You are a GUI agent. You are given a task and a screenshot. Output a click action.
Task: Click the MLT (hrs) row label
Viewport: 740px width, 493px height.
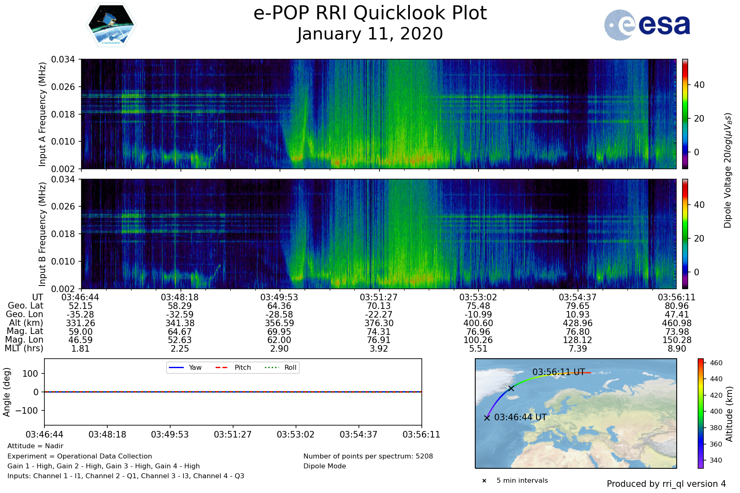24,348
